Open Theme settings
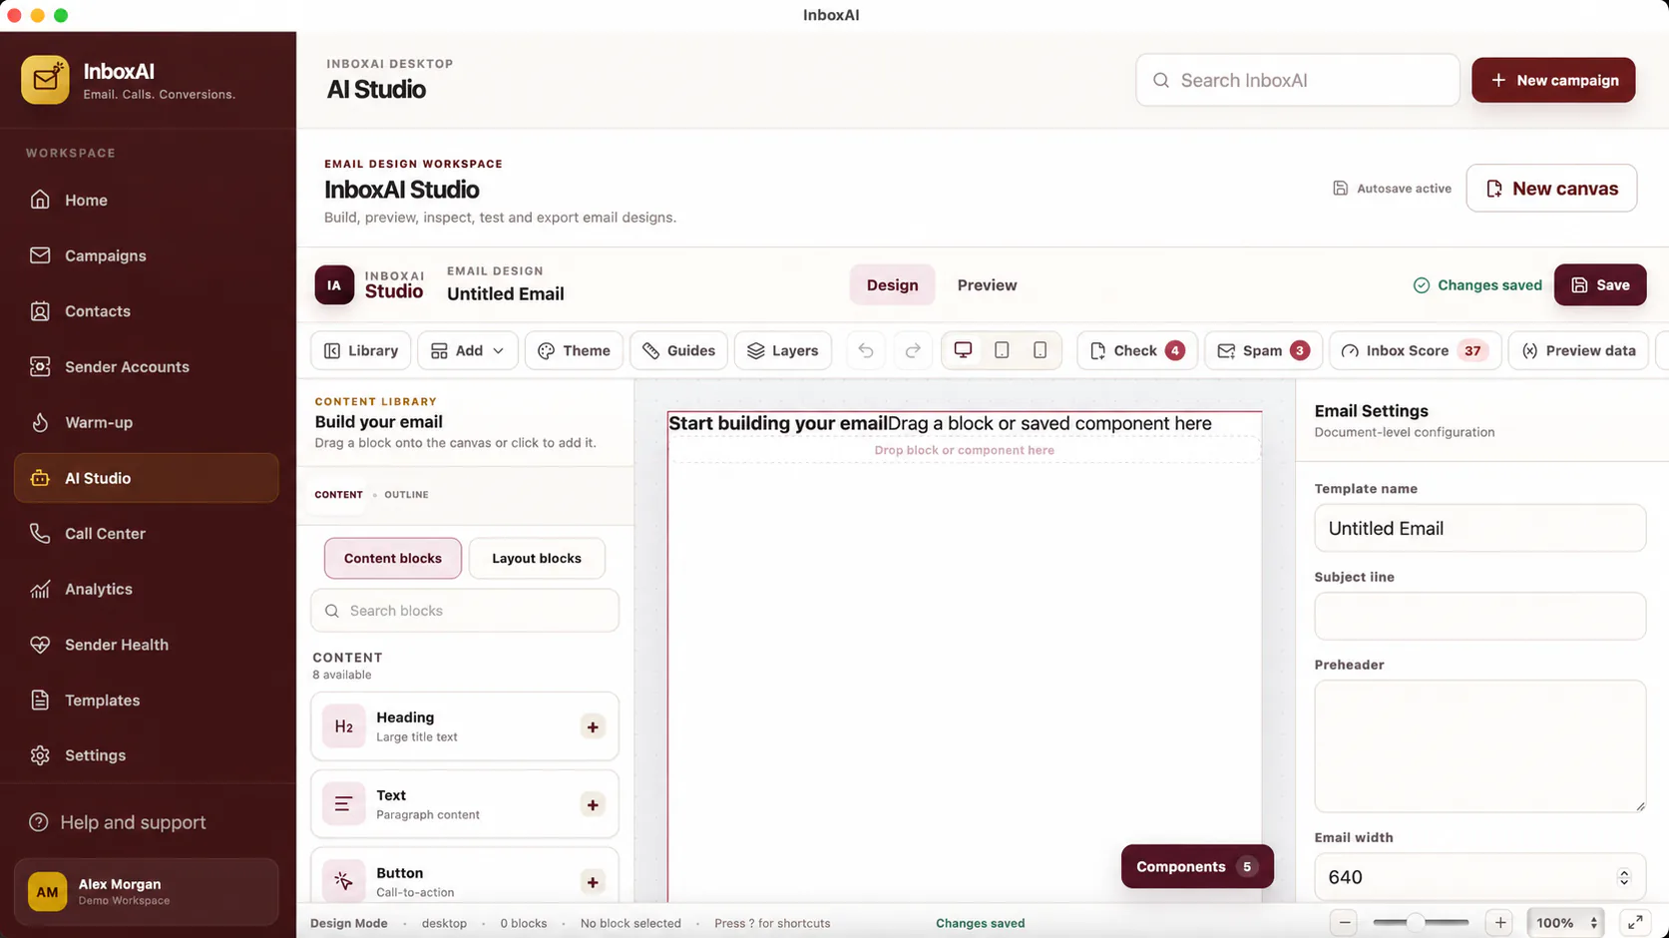The height and width of the screenshot is (938, 1669). click(574, 350)
